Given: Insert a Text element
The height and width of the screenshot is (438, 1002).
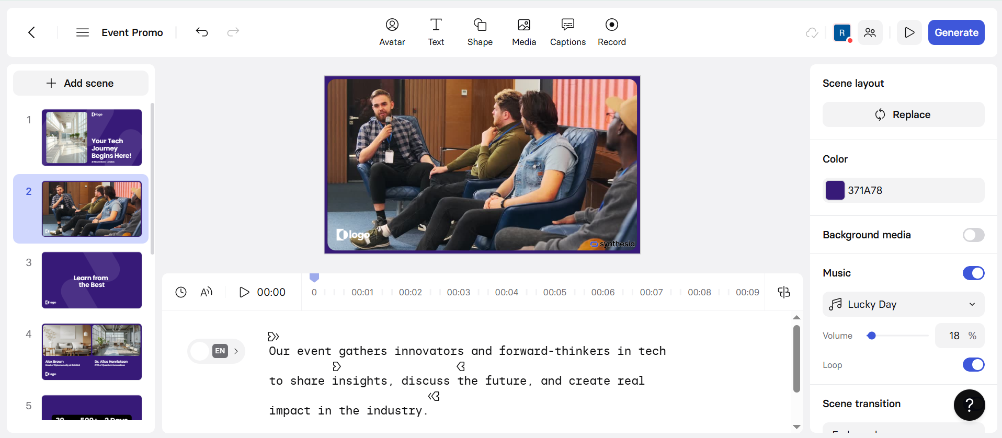Looking at the screenshot, I should [436, 32].
